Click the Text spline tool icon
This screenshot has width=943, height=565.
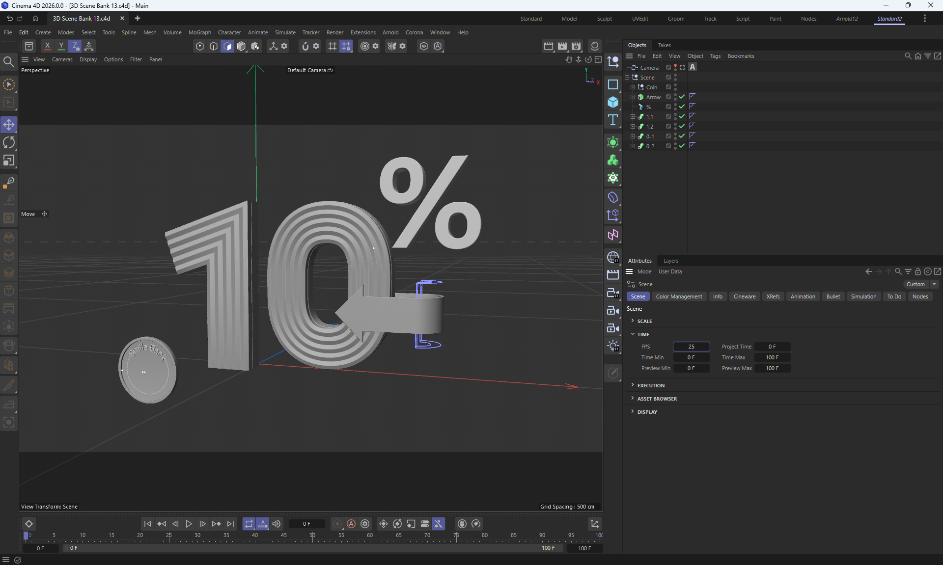[x=613, y=120]
